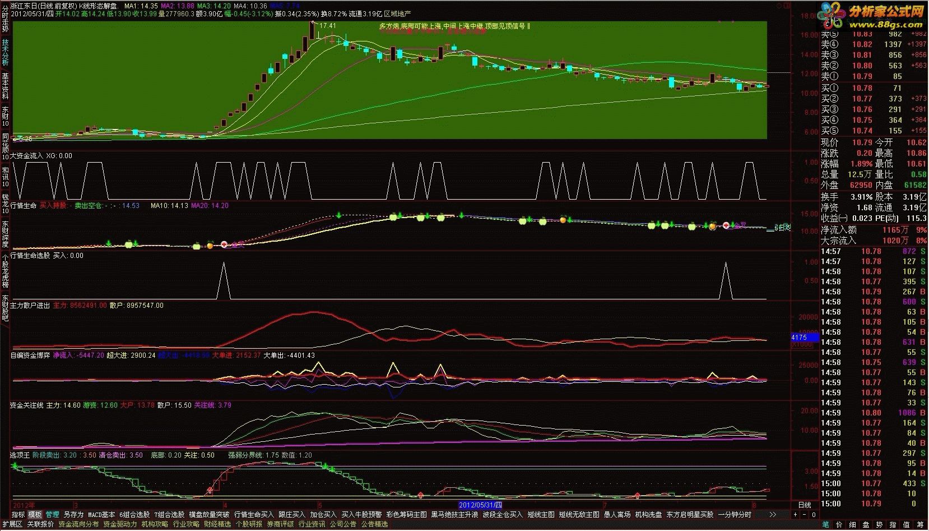
Task: Open the 行业攻略 tab
Action: pyautogui.click(x=186, y=524)
